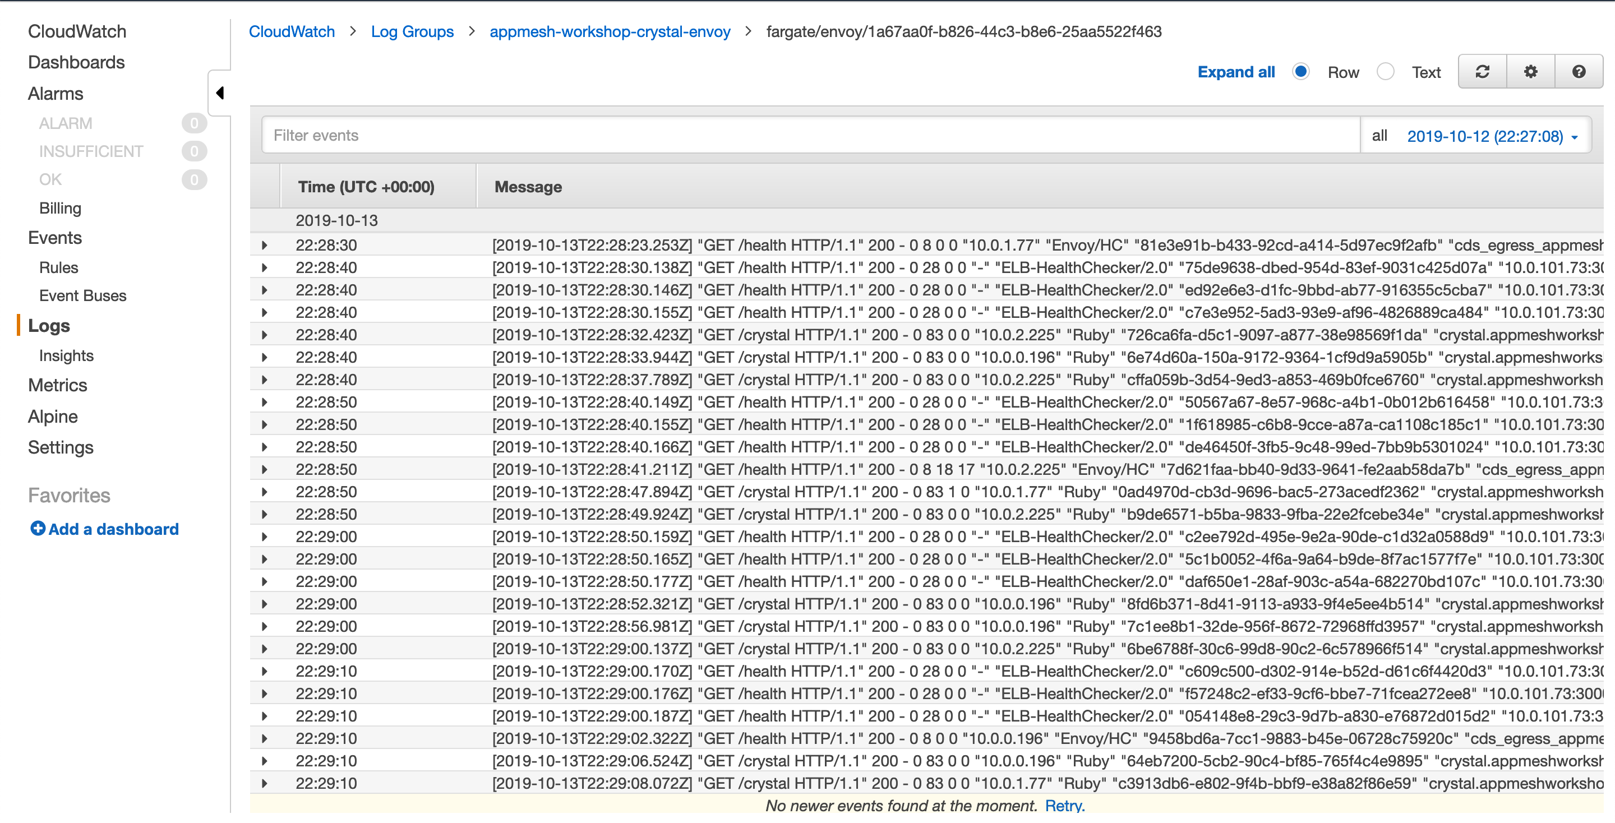The width and height of the screenshot is (1615, 823).
Task: Expand the last 22:29:10 log row
Action: pyautogui.click(x=265, y=783)
